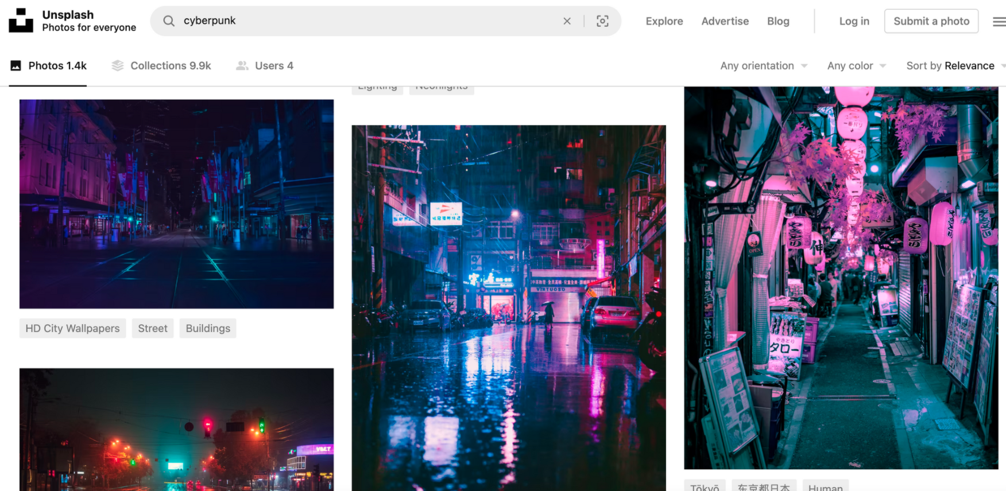Image resolution: width=1006 pixels, height=491 pixels.
Task: Click inside the cyberpunk search field
Action: (367, 21)
